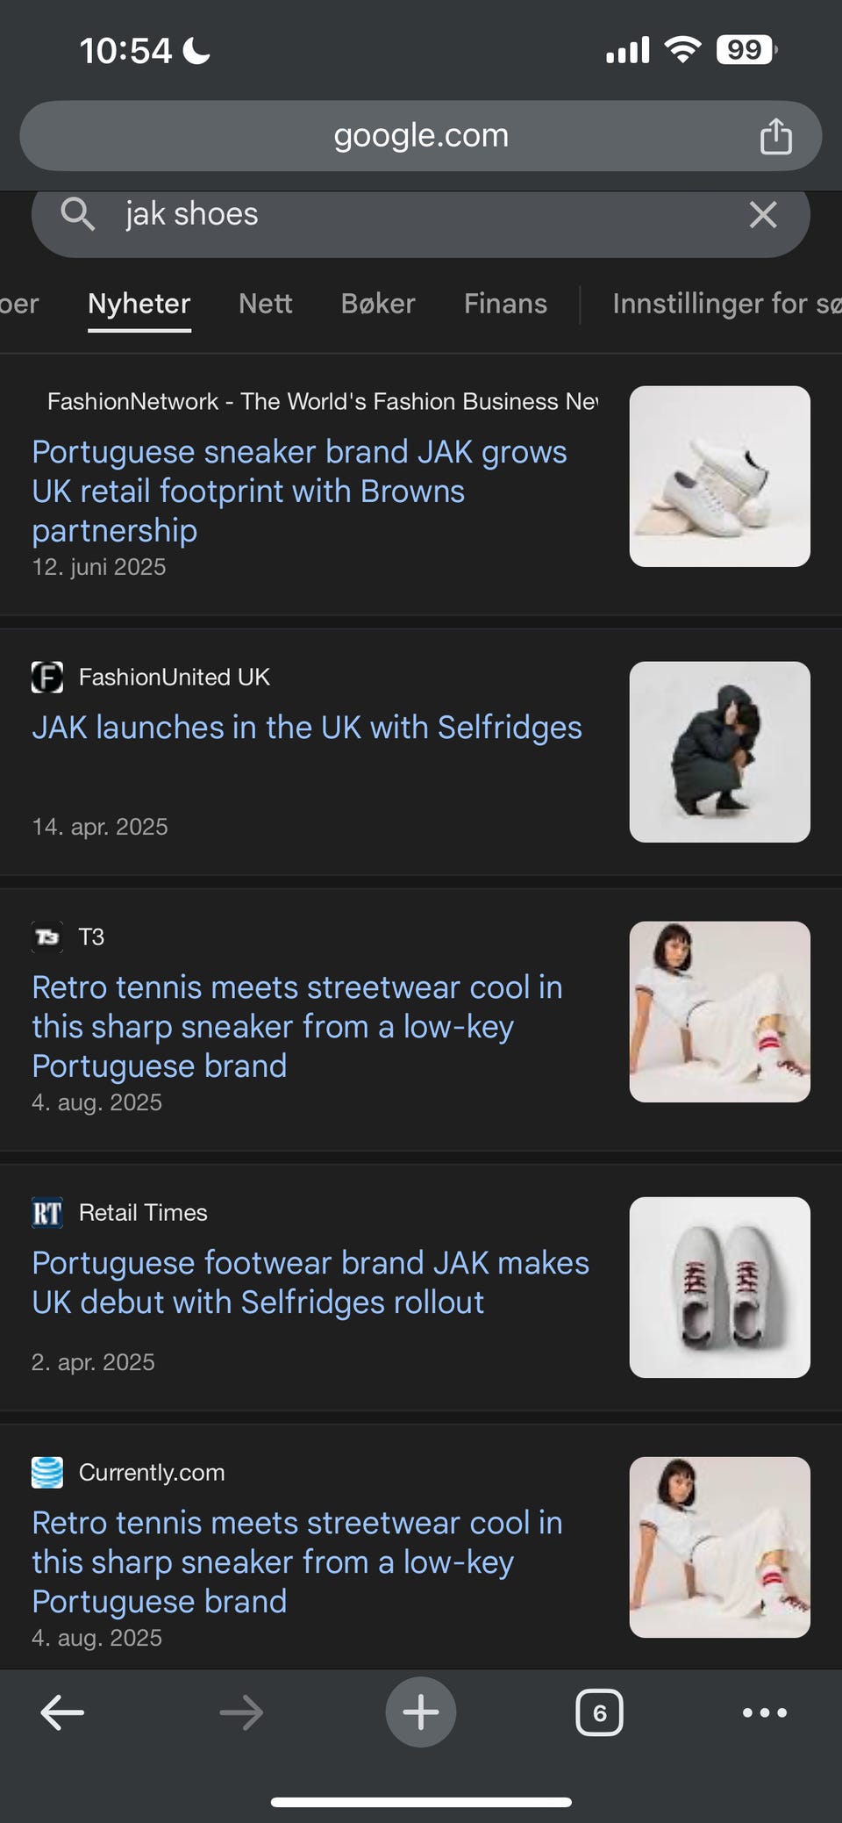Tap the "jak shoes" search field
Image resolution: width=842 pixels, height=1823 pixels.
[421, 214]
